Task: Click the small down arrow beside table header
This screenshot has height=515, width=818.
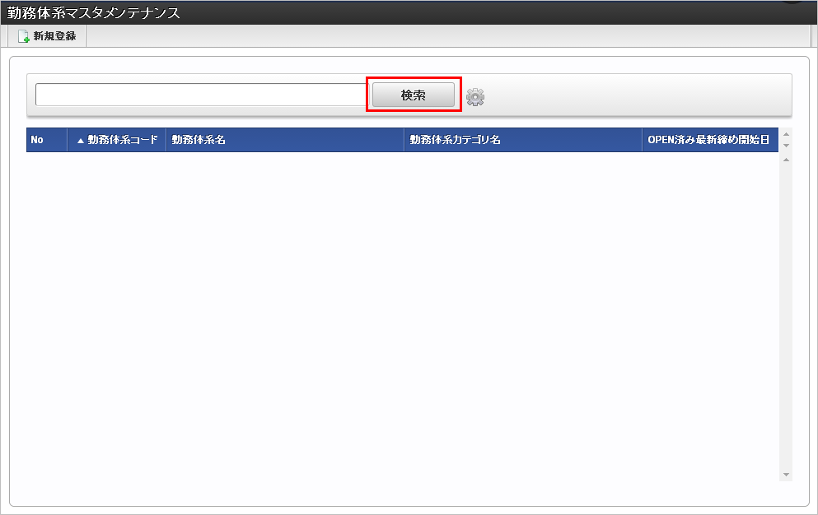Action: [786, 146]
